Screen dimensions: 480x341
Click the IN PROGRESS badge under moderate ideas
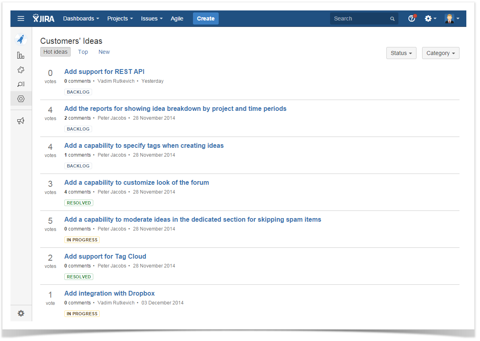(x=82, y=240)
